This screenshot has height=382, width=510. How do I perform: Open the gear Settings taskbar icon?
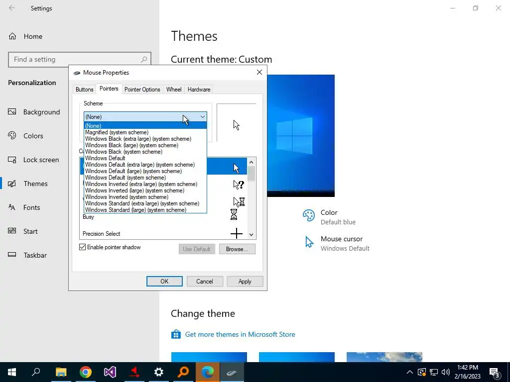[x=159, y=372]
